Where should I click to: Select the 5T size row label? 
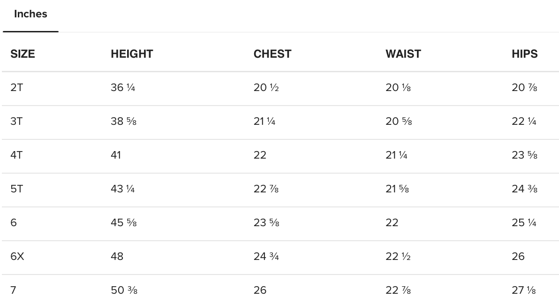(x=16, y=189)
